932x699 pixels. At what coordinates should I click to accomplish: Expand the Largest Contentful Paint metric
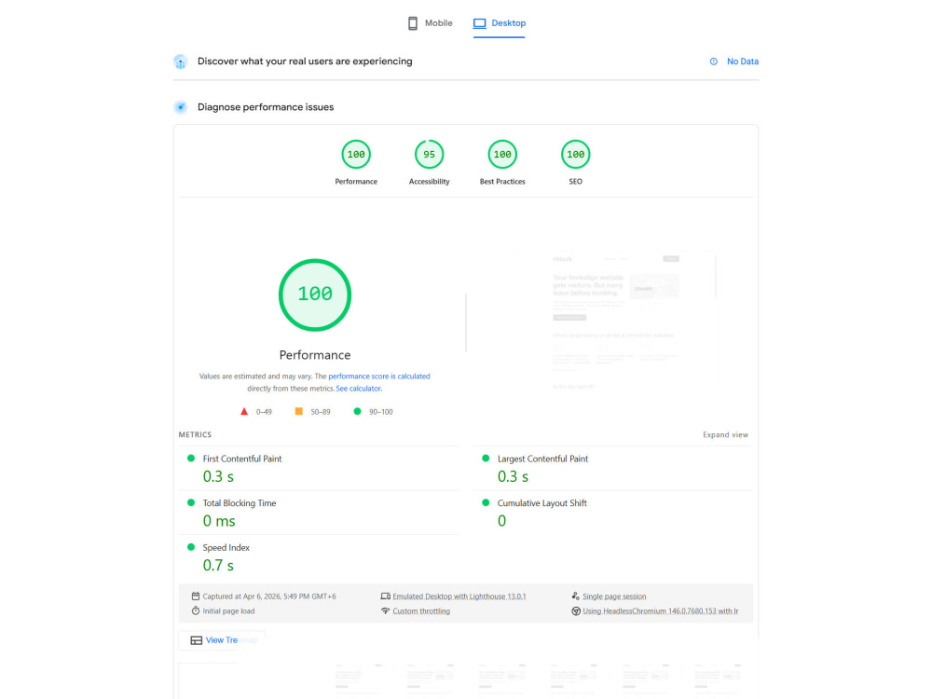pos(613,469)
